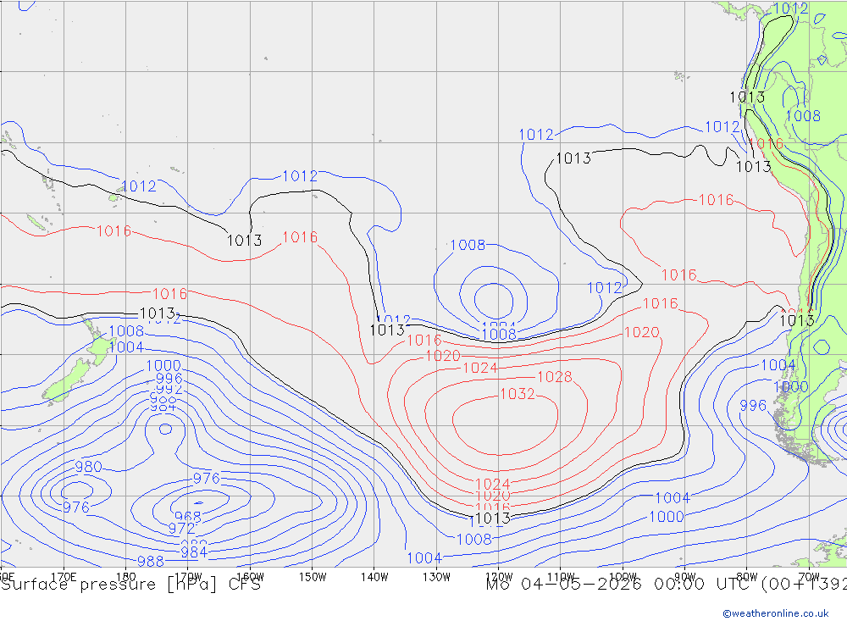Click the 140W longitude axis label
Viewport: 847px width, 621px height.
click(374, 577)
